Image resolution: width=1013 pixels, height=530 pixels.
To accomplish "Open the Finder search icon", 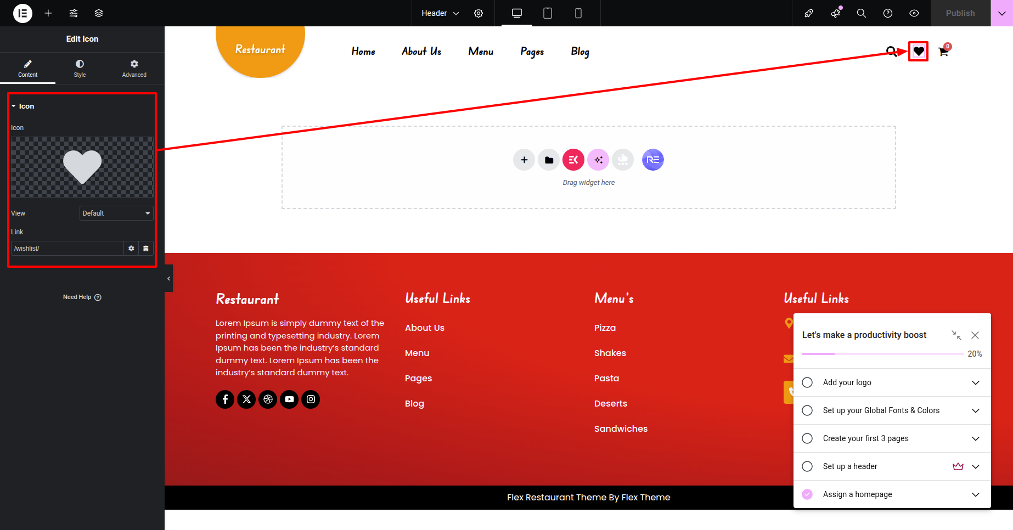I will click(x=861, y=13).
